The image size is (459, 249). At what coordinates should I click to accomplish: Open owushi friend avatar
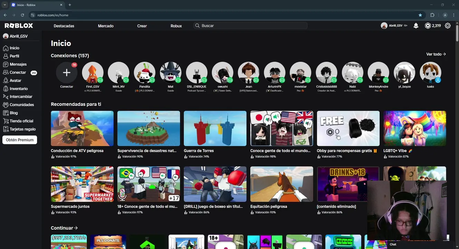tap(222, 73)
